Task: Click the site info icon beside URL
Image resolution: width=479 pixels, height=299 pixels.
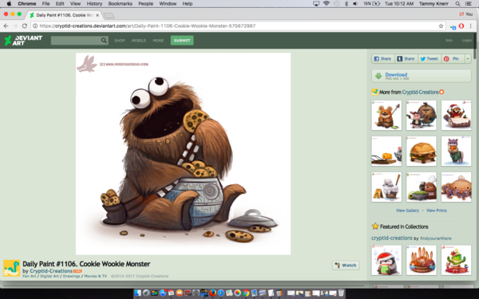Action: [x=35, y=26]
